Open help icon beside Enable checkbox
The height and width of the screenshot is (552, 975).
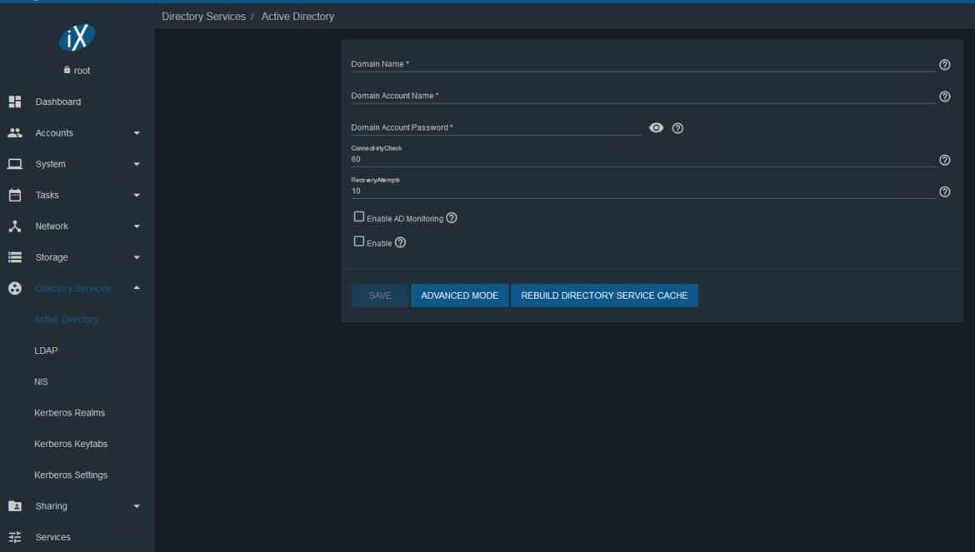pyautogui.click(x=401, y=243)
